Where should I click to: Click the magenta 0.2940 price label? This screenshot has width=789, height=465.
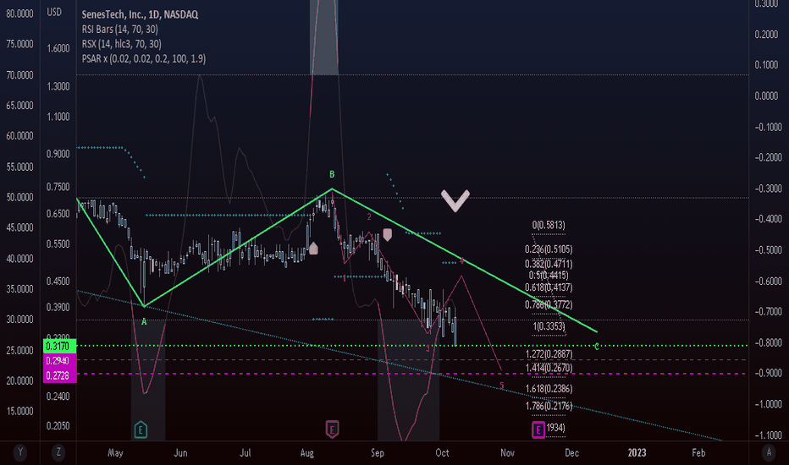60,361
